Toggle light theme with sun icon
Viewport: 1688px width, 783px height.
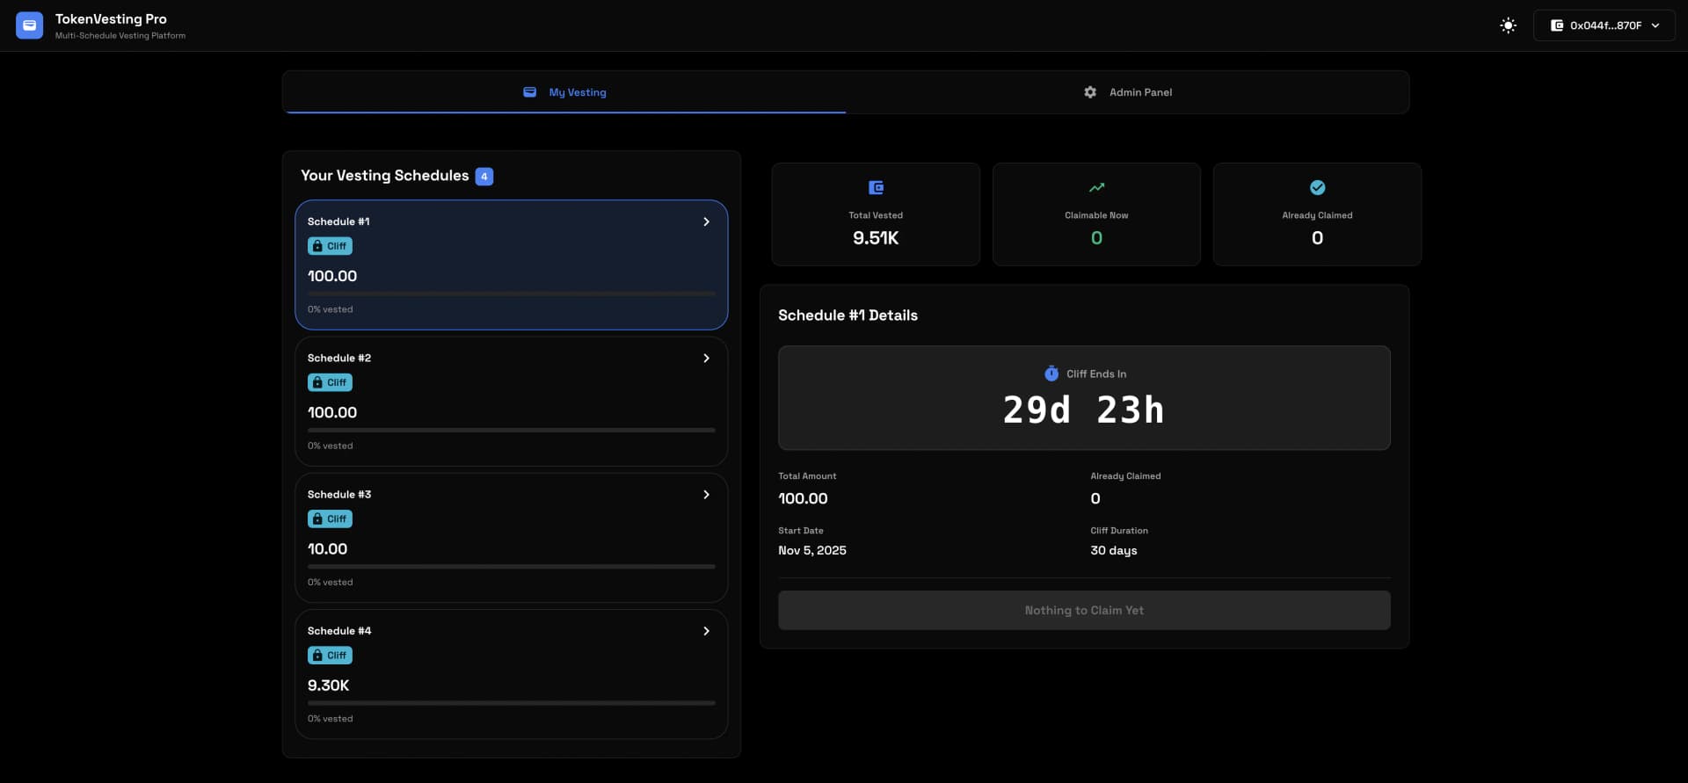1508,25
